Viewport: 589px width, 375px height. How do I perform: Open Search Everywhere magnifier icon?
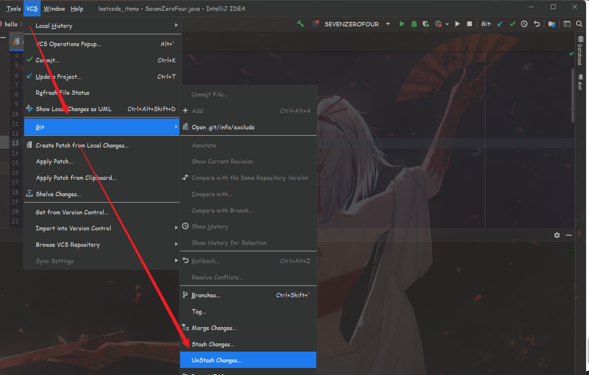point(579,24)
